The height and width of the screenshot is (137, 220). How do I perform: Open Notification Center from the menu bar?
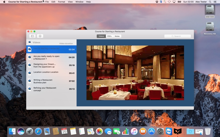(x=215, y=2)
